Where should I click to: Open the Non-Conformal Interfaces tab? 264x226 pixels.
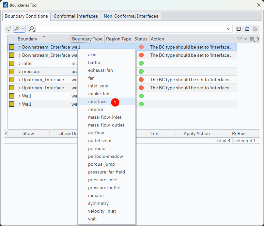click(x=131, y=16)
